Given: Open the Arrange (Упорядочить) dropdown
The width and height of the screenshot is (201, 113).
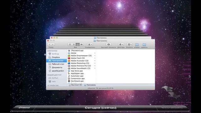Looking at the screenshot, I should point(90,45).
